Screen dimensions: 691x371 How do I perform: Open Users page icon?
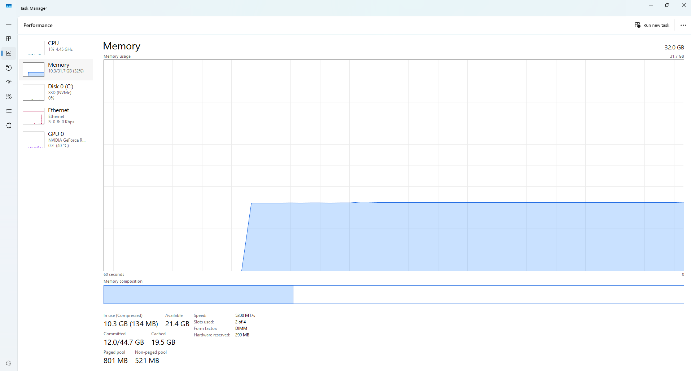9,97
